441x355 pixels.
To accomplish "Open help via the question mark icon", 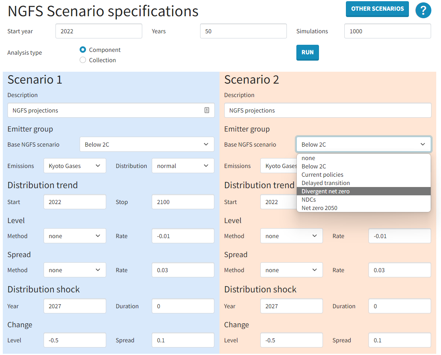I will tap(423, 10).
